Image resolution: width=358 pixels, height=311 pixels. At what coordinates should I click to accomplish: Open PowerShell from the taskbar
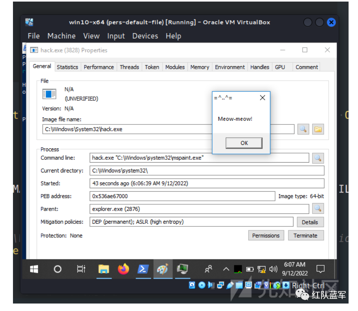pyautogui.click(x=143, y=269)
